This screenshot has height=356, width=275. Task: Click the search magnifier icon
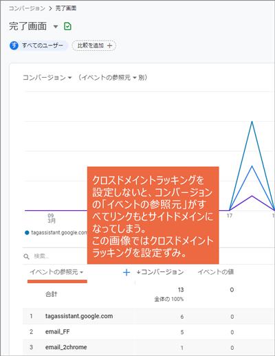[x=26, y=256]
